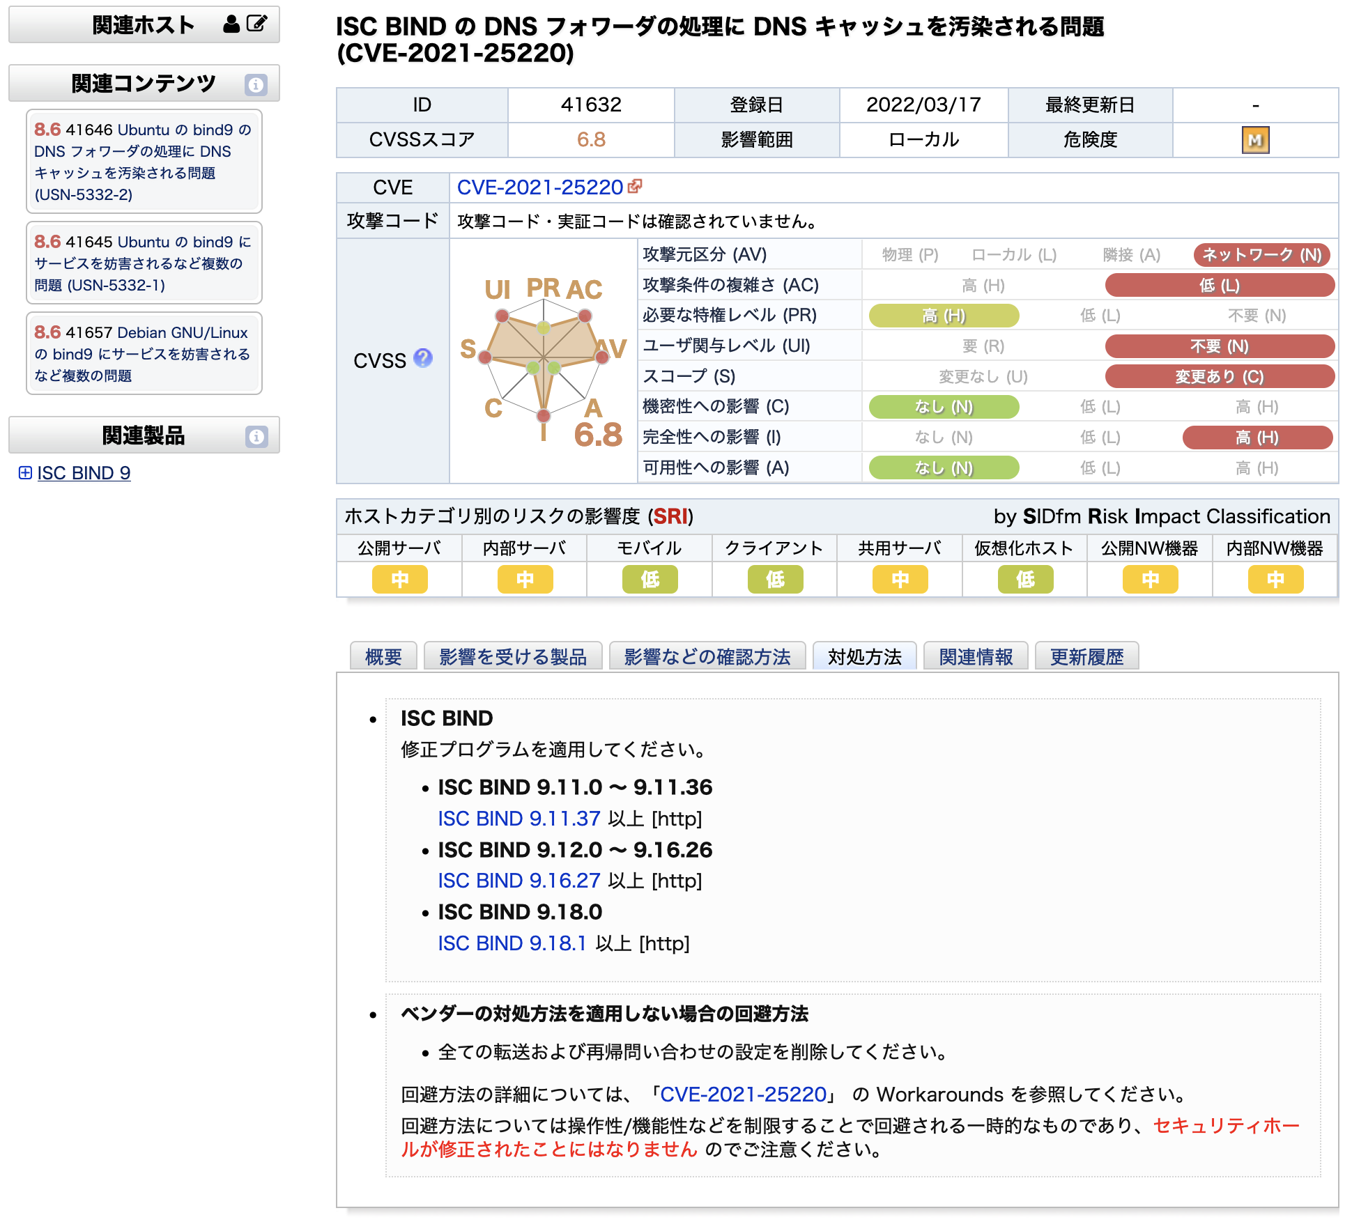Click the 低 (L) attack complexity pill
The width and height of the screenshot is (1352, 1222).
coord(1220,285)
